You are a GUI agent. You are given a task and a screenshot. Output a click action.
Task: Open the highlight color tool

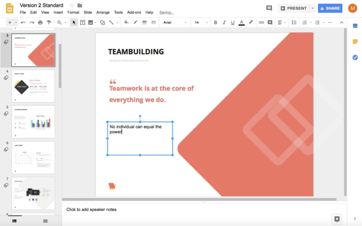251,23
